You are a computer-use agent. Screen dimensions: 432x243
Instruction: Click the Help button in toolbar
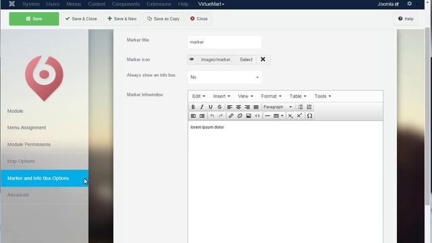point(406,19)
